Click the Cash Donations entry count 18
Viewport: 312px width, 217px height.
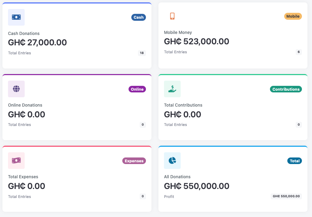click(141, 53)
